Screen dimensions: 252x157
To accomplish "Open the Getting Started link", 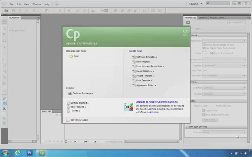I will (x=79, y=103).
